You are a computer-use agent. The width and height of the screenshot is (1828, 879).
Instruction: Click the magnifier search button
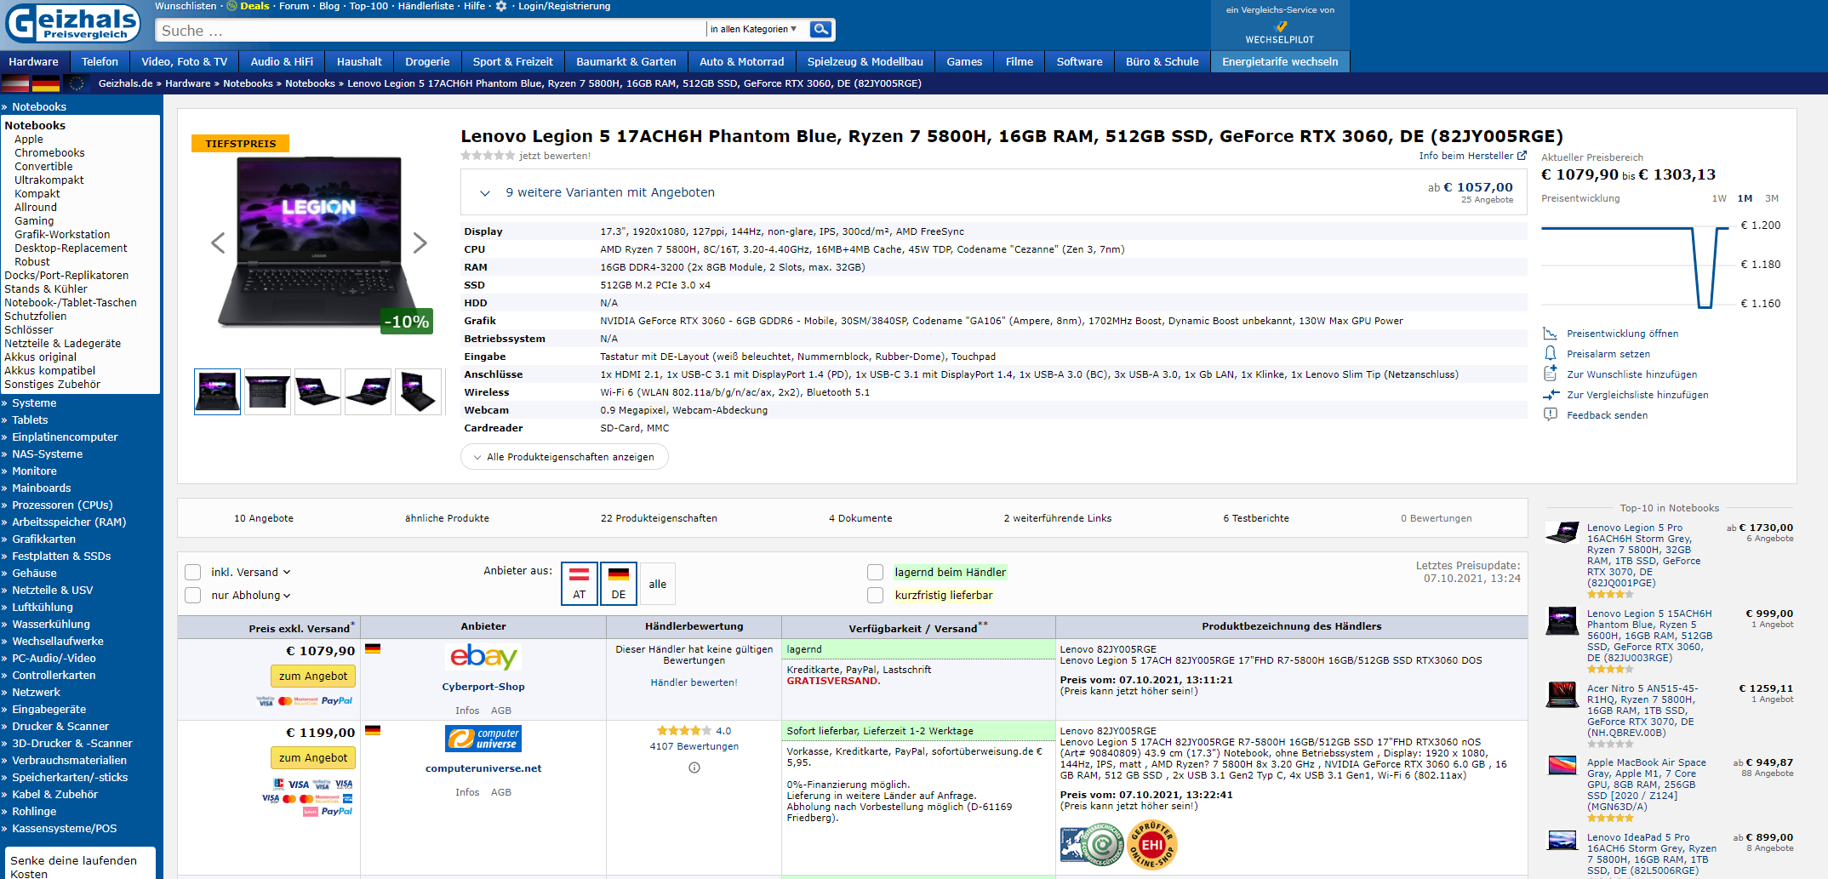pos(821,29)
